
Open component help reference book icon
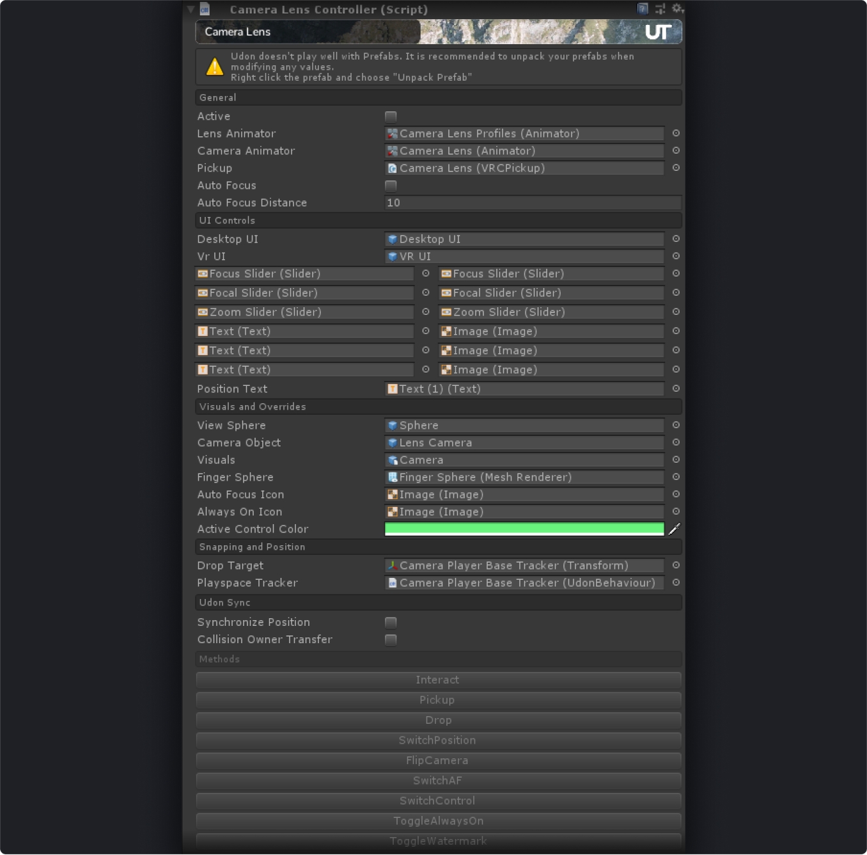click(x=643, y=8)
